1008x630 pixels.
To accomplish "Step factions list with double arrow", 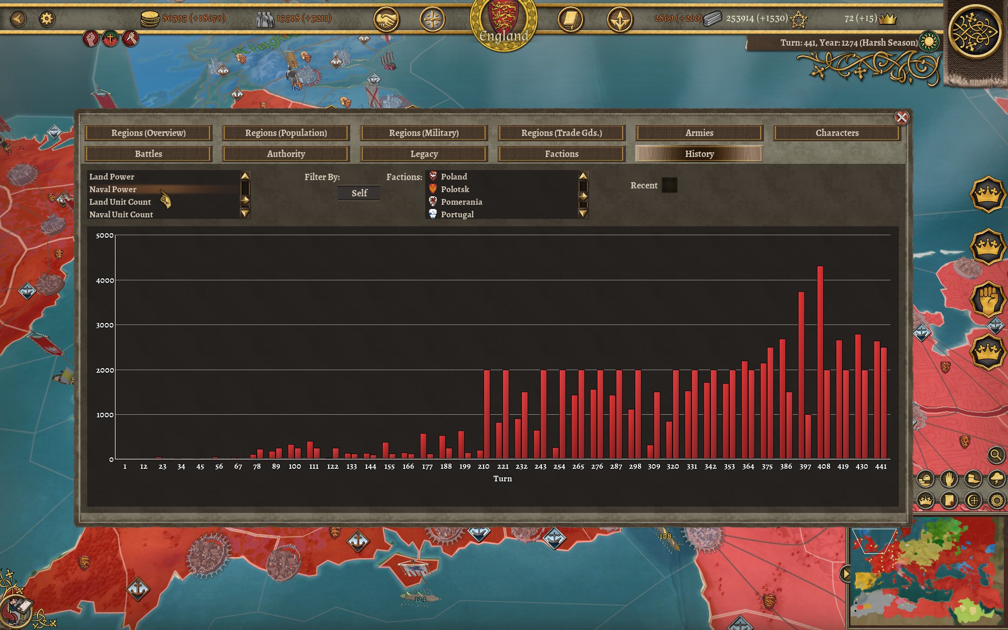I will tap(583, 196).
